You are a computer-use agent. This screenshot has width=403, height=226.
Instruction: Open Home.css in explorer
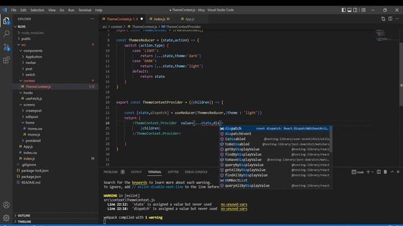click(x=55, y=129)
